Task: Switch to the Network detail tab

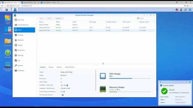Action: click(x=59, y=67)
